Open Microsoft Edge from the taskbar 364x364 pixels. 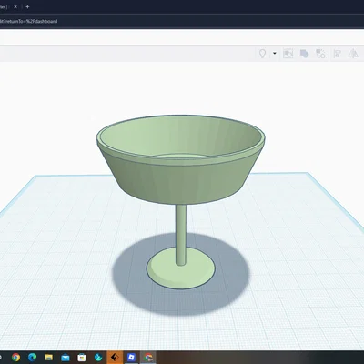(x=32, y=358)
